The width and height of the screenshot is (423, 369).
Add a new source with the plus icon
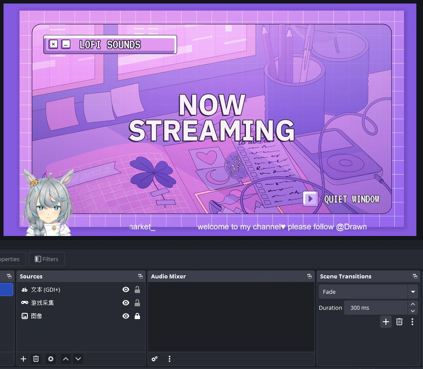click(23, 359)
